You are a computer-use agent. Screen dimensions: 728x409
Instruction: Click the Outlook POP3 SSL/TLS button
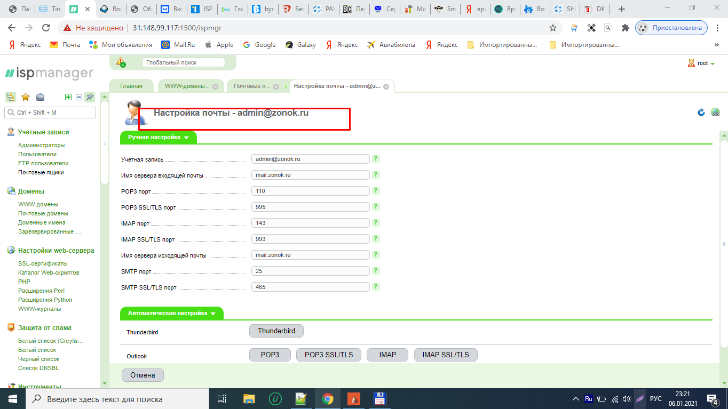pos(329,355)
